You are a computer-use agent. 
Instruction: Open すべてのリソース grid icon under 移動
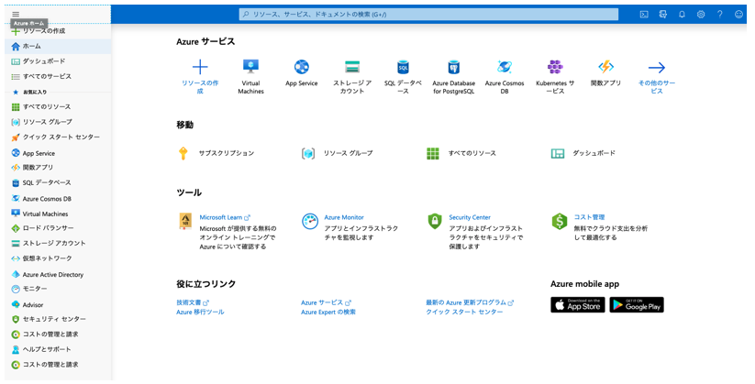433,153
